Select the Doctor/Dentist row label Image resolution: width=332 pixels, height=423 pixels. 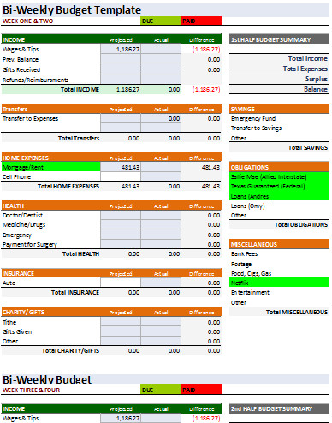click(x=22, y=215)
